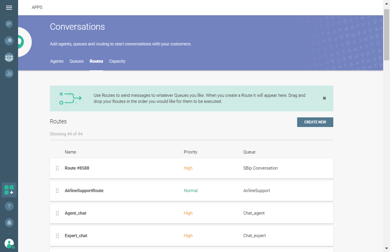
Task: Open the Capacity tab
Action: coord(117,61)
